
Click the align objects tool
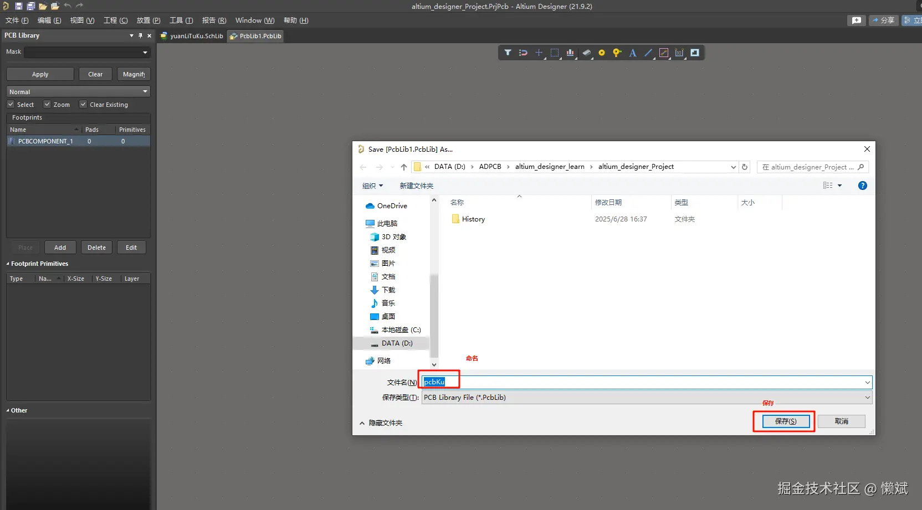click(570, 53)
